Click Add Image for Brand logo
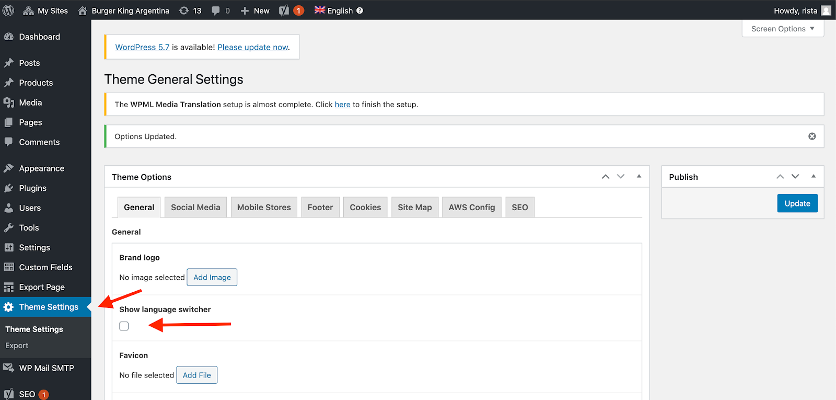This screenshot has width=836, height=400. (x=212, y=277)
